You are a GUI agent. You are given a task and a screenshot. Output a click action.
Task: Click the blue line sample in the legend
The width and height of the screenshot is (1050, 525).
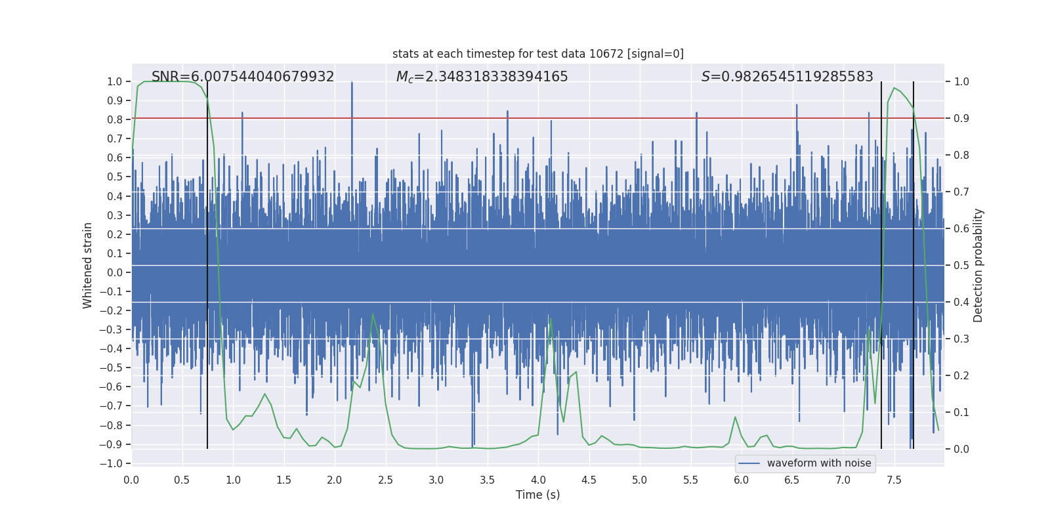(749, 463)
